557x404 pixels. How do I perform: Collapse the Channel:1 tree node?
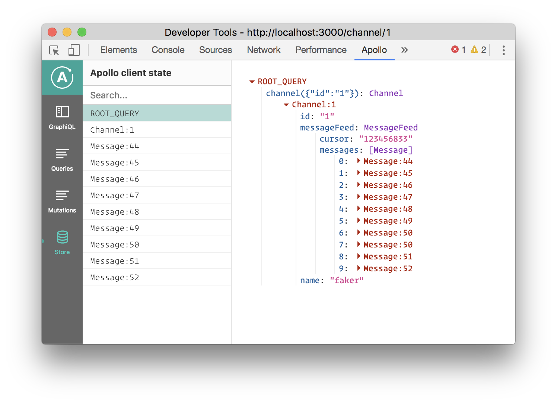[x=286, y=105]
